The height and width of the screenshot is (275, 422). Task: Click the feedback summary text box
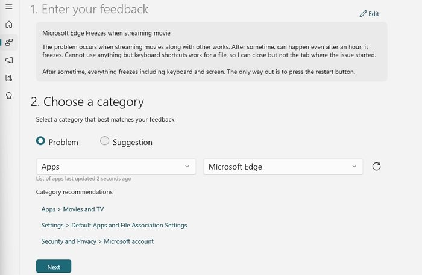coord(211,52)
